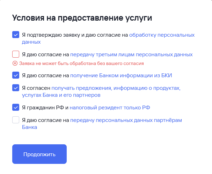The width and height of the screenshot is (212, 174).
Task: Disable receiving Bank offers checkbox
Action: click(16, 88)
